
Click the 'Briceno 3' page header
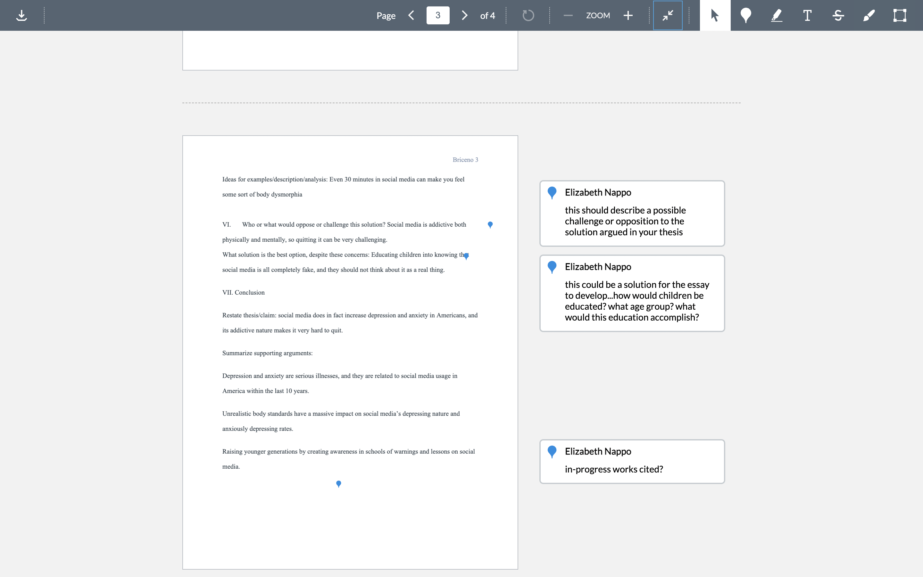point(465,160)
